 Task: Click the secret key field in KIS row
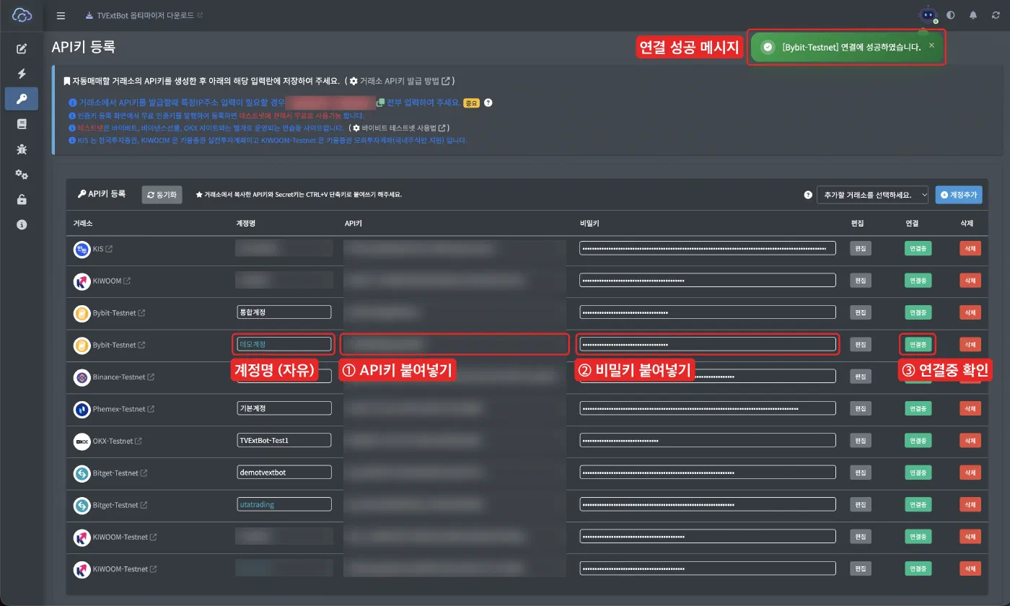707,248
